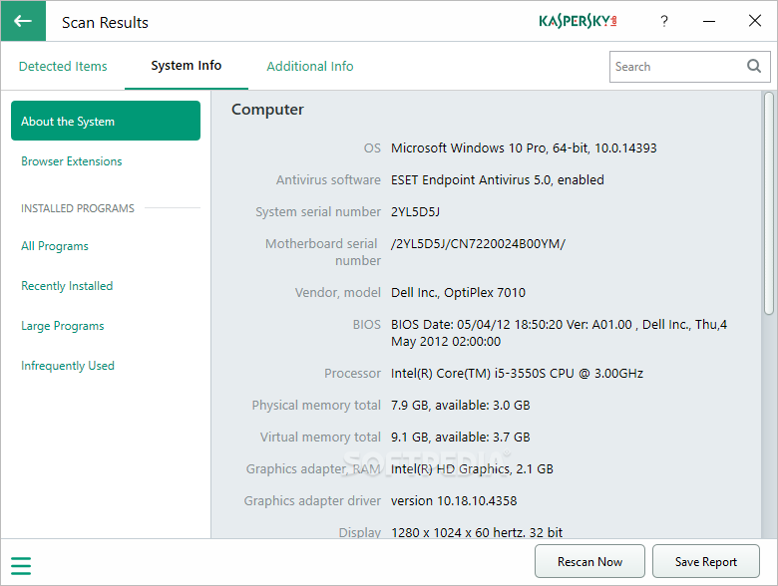Click ESET Endpoint Antivirus 5.0 text

[x=497, y=180]
